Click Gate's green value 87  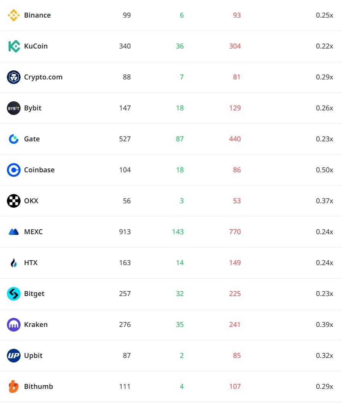click(x=180, y=139)
